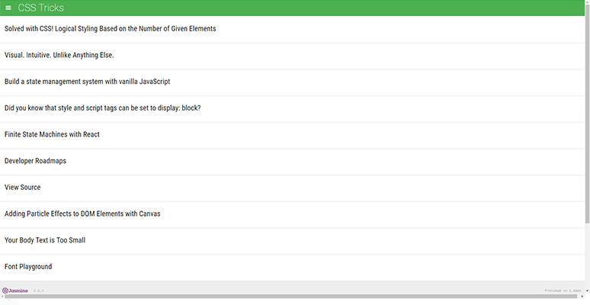
Task: Click the 'finished in' Jasmine status text
Action: (563, 291)
